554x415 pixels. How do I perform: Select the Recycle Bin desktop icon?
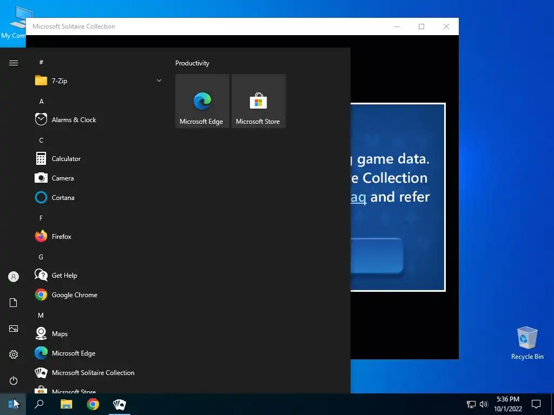coord(527,343)
